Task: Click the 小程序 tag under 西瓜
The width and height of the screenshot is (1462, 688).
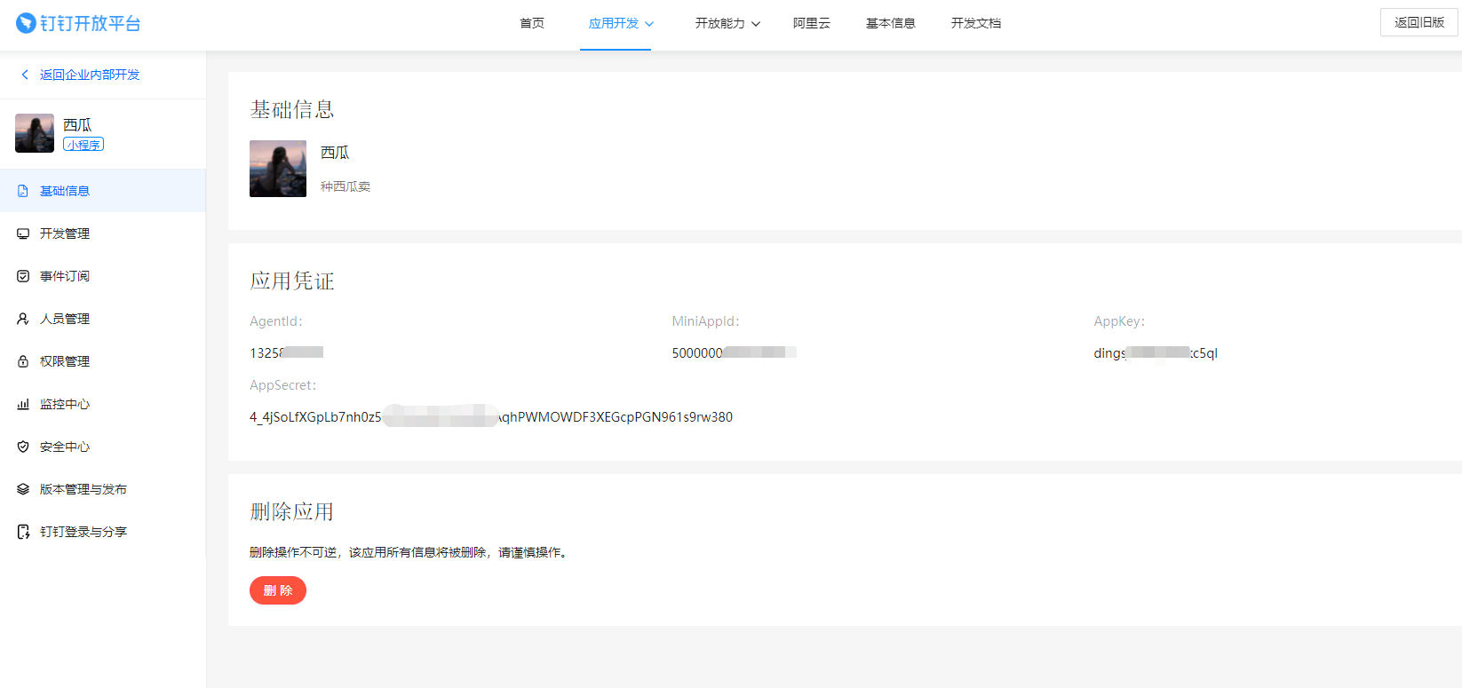Action: pyautogui.click(x=83, y=145)
